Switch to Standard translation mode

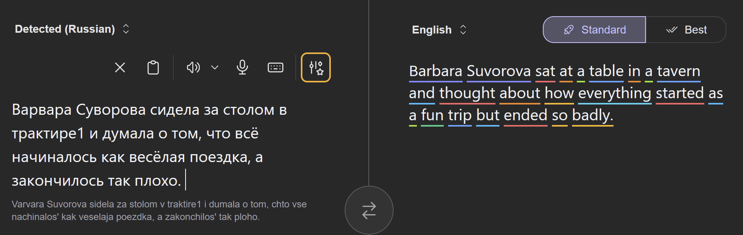point(594,30)
